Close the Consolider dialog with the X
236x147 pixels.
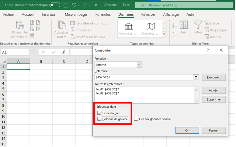(x=221, y=50)
